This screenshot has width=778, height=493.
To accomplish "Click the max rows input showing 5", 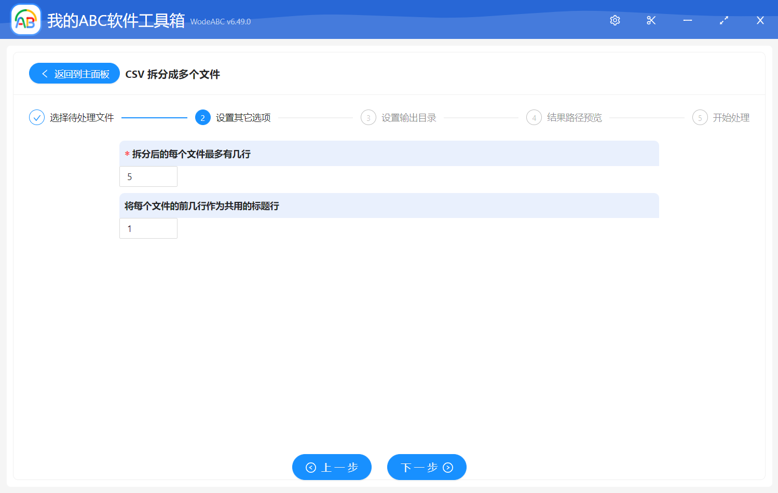I will coord(148,176).
